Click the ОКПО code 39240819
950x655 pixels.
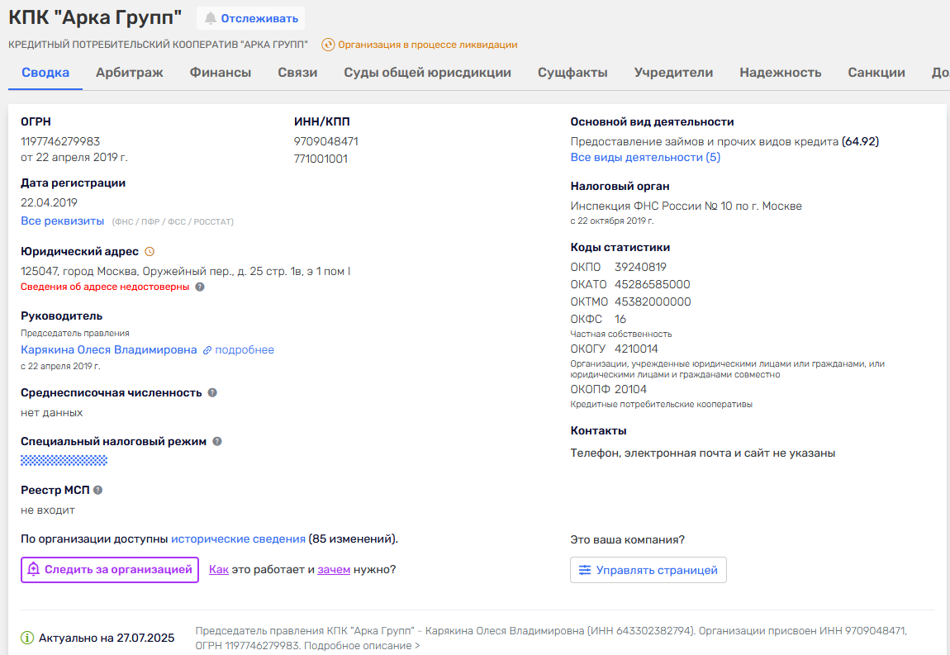[x=640, y=268]
